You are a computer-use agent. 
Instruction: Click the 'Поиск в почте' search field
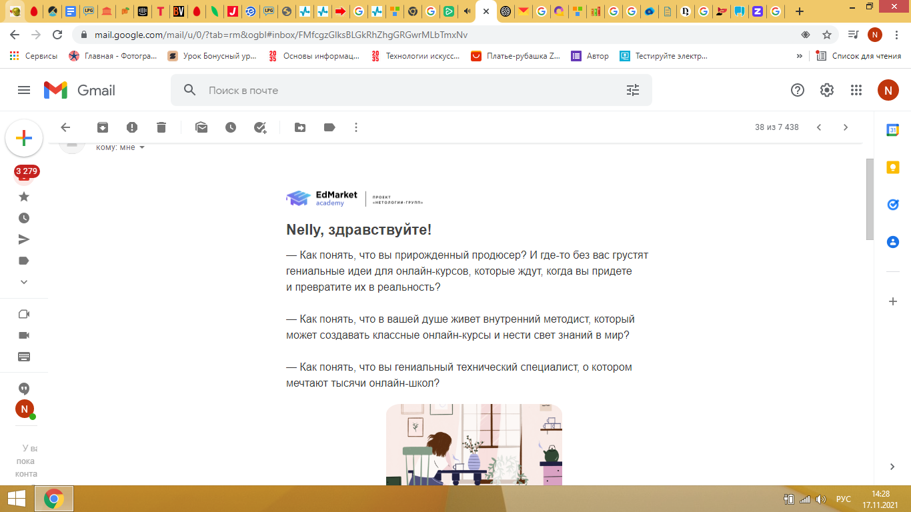click(400, 90)
